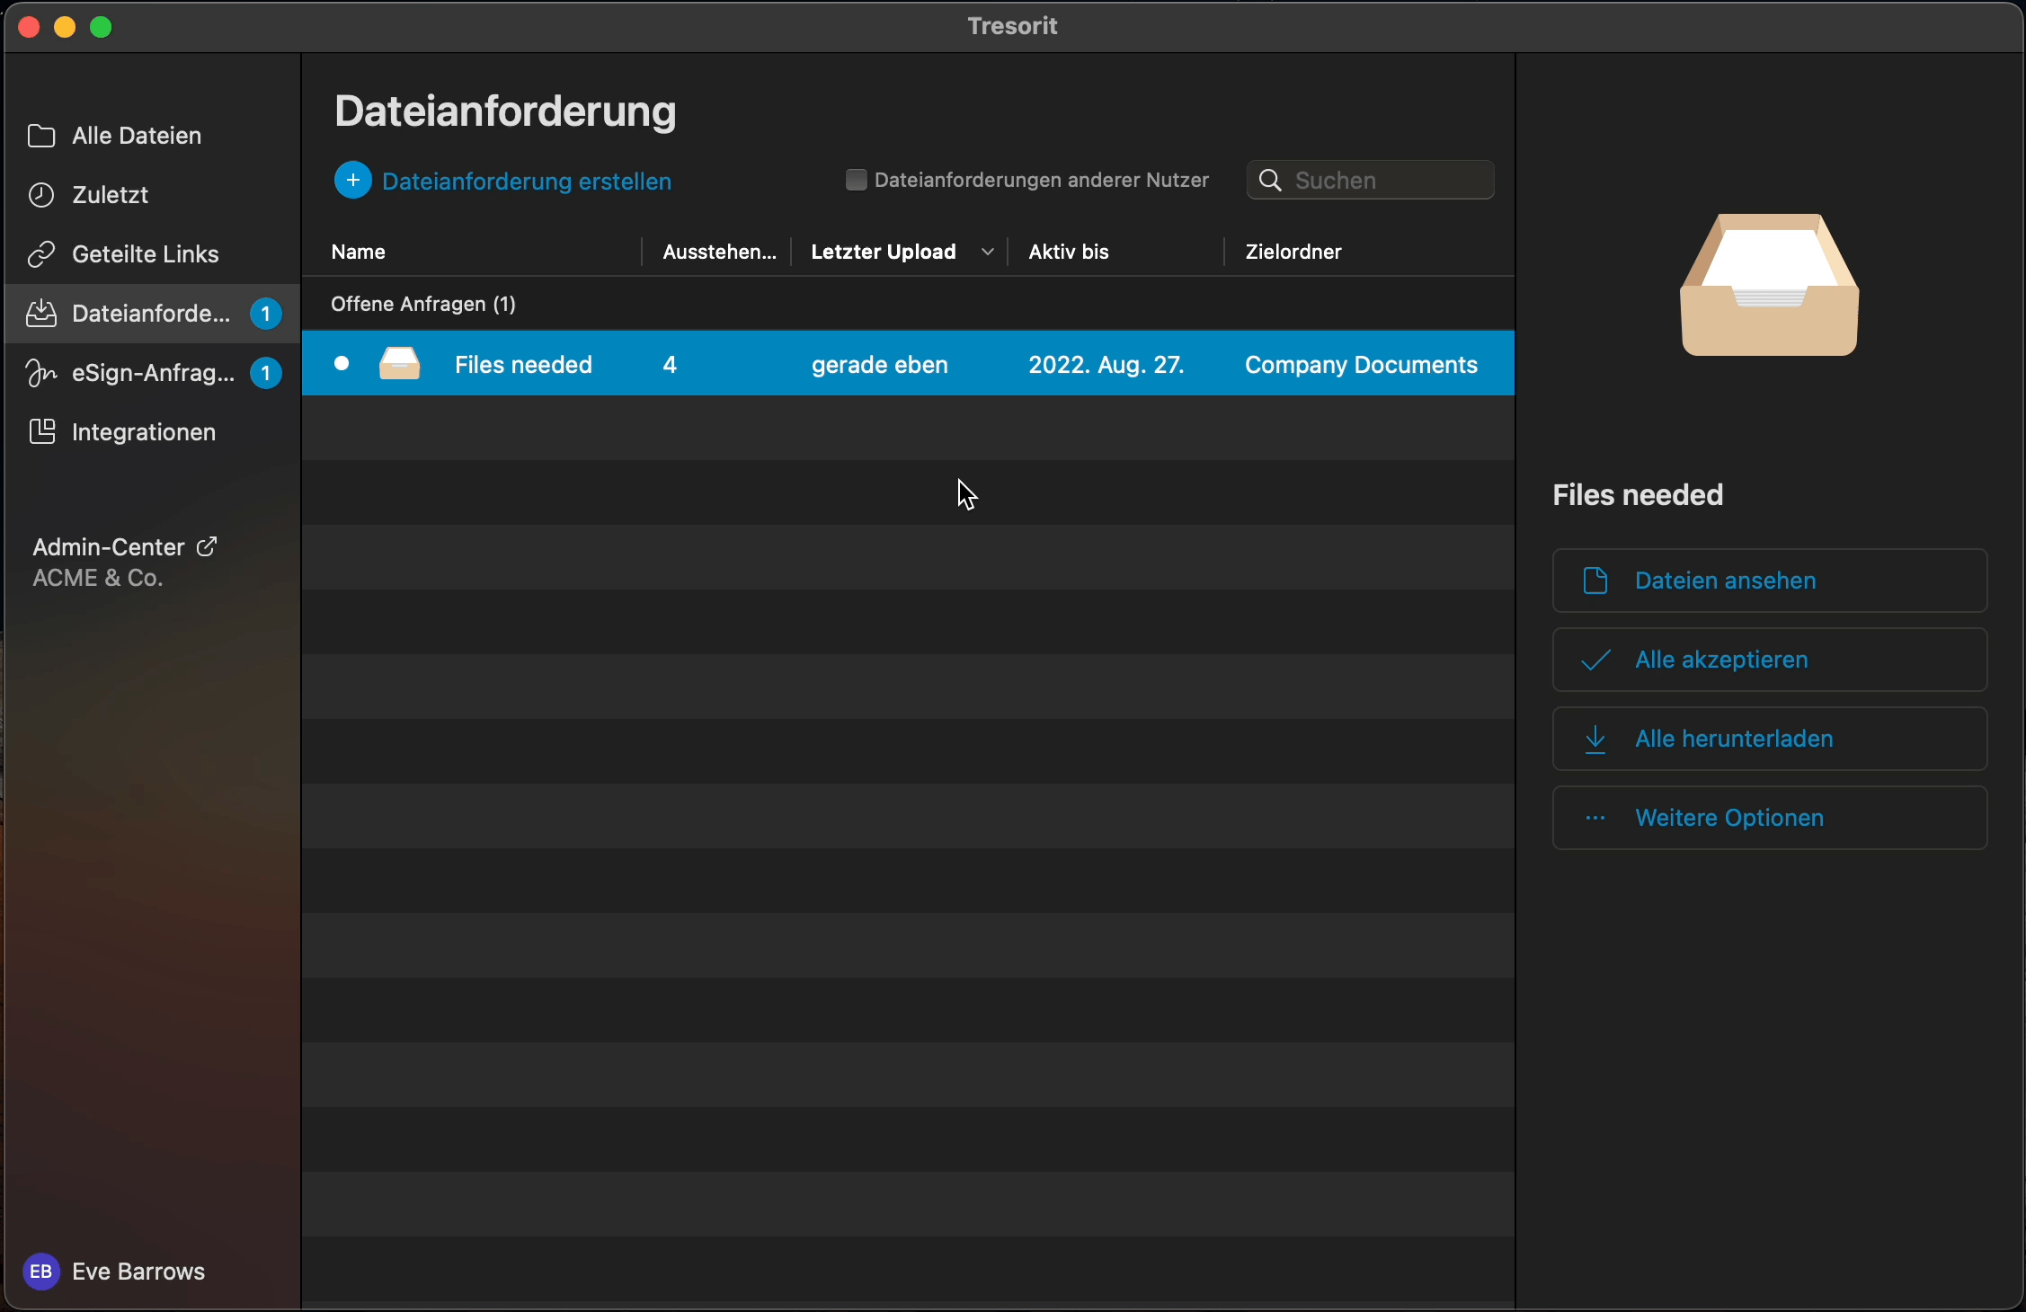Viewport: 2026px width, 1312px height.
Task: Click the download arrow icon on Alle herunterladen
Action: 1595,739
